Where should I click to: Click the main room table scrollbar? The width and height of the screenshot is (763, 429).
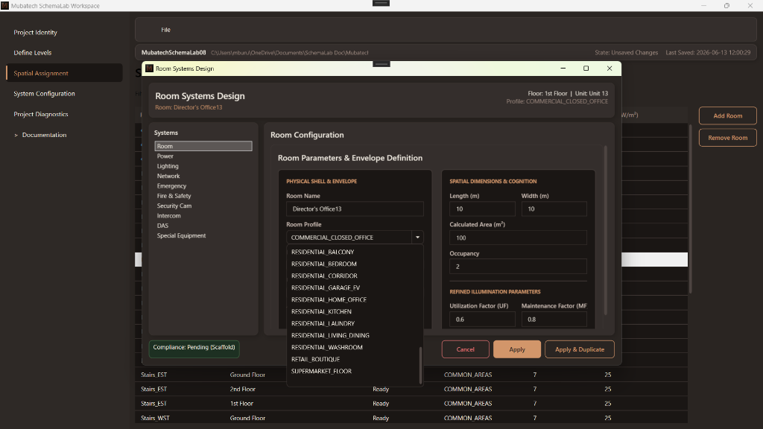[690, 209]
